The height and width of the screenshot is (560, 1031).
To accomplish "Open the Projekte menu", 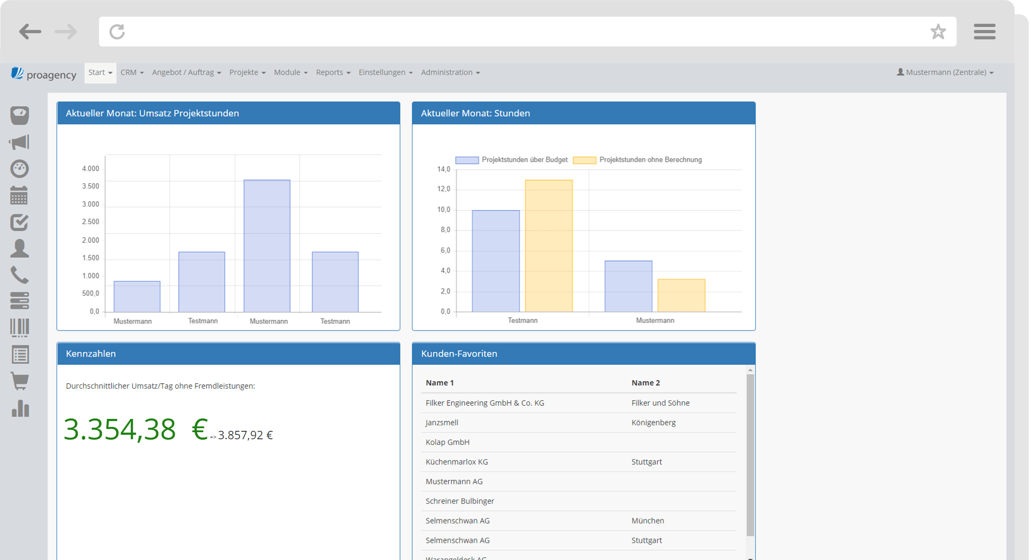I will 247,73.
